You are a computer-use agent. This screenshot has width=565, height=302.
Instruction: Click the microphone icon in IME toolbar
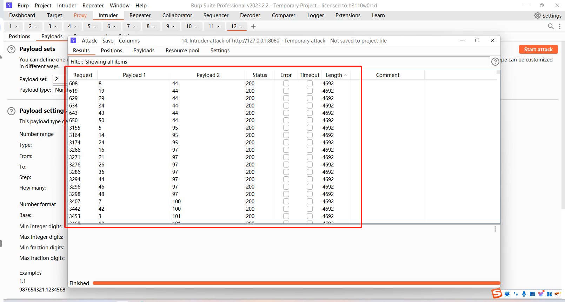pyautogui.click(x=524, y=294)
